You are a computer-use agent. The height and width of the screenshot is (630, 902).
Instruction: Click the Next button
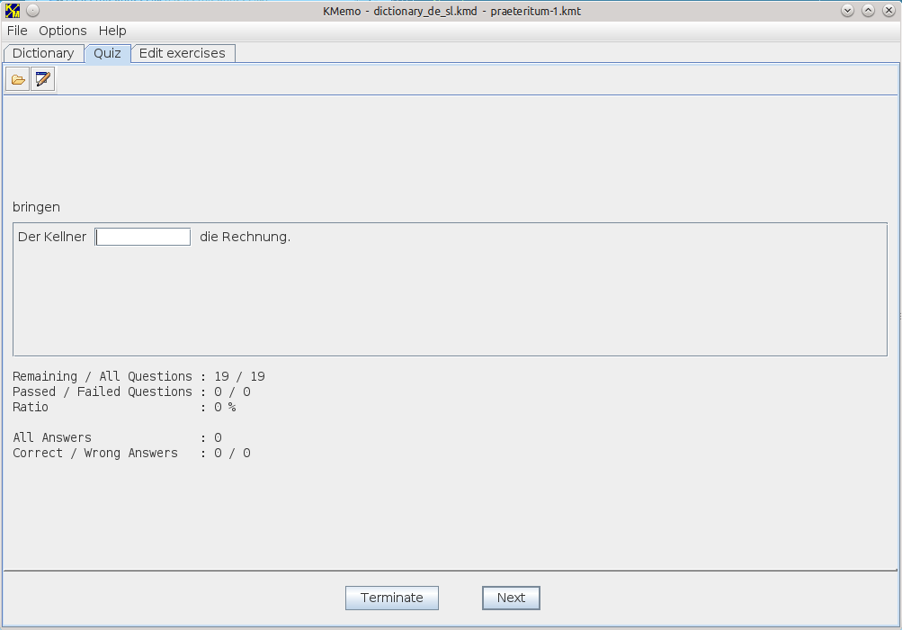pyautogui.click(x=511, y=598)
